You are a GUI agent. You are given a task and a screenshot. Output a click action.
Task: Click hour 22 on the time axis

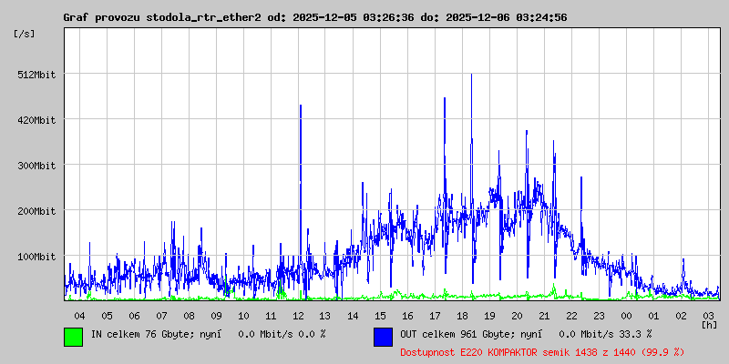click(571, 315)
